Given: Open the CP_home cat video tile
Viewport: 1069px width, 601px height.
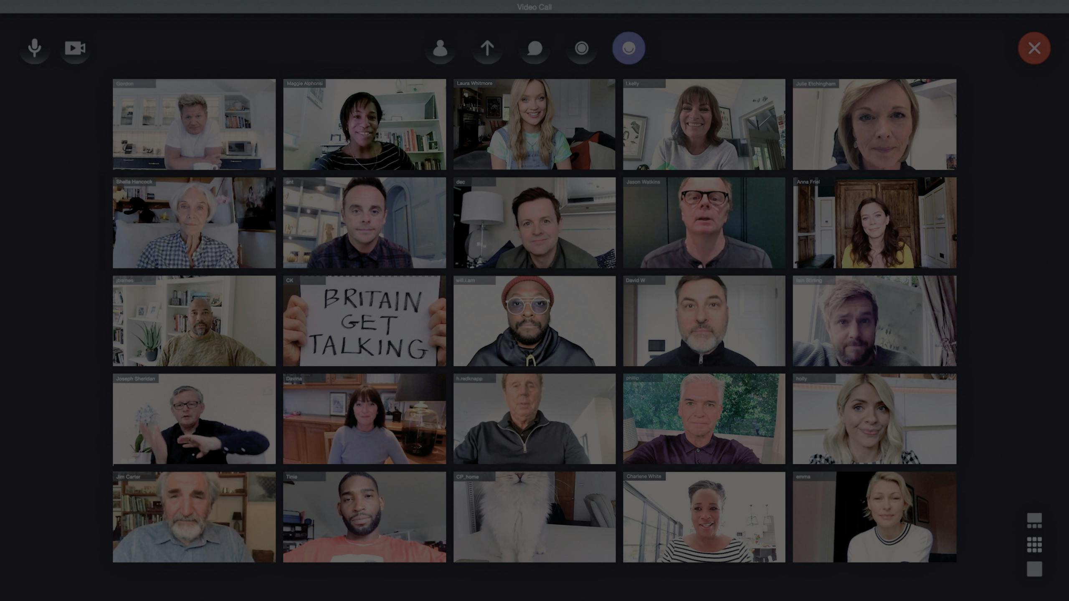Looking at the screenshot, I should point(534,517).
